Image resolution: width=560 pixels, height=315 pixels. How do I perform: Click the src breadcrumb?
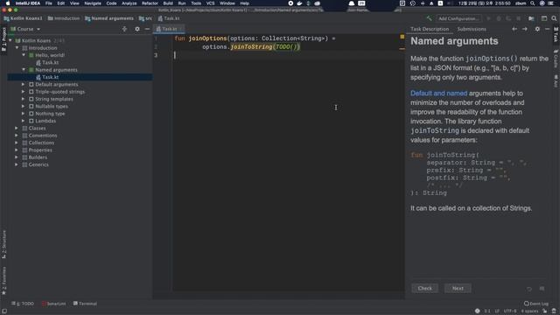[x=146, y=18]
